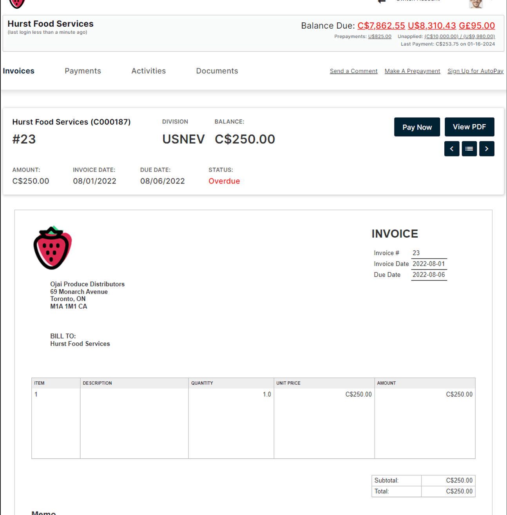Click the last login timestamp text

click(47, 32)
